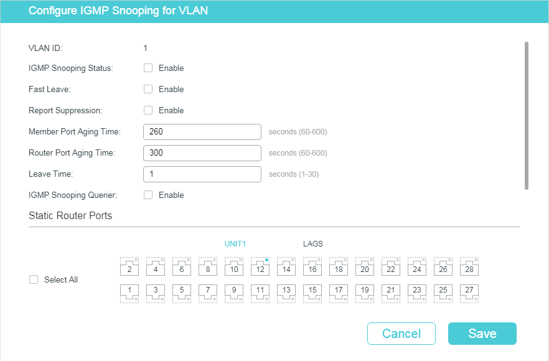Check the Select All ports checkbox
Image resolution: width=549 pixels, height=361 pixels.
pos(34,279)
